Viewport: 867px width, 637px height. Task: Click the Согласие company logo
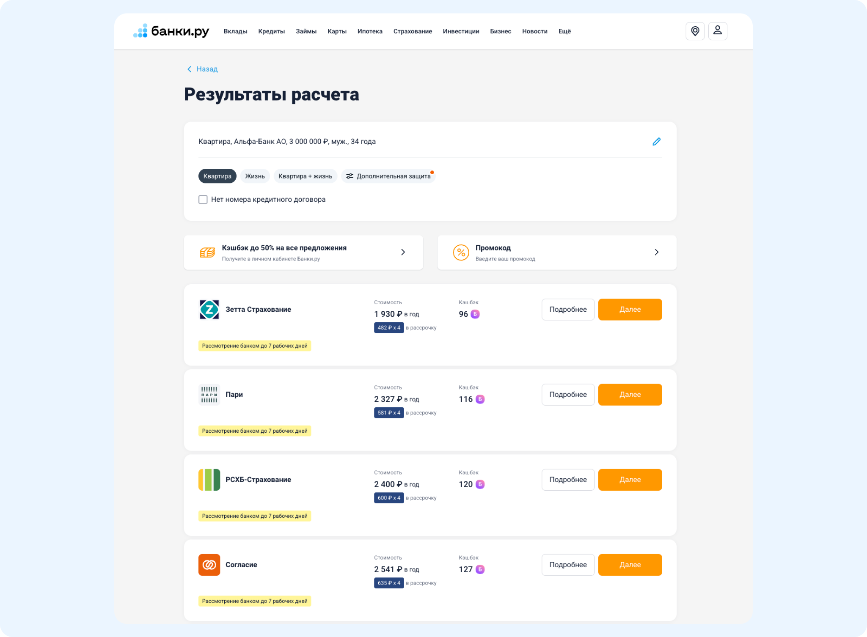[x=209, y=565]
